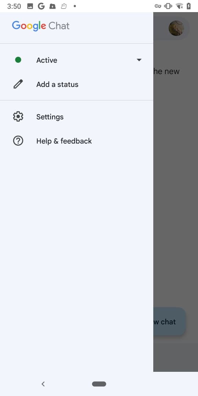Image resolution: width=198 pixels, height=396 pixels.
Task: Click the green Active status dot
Action: 18,60
